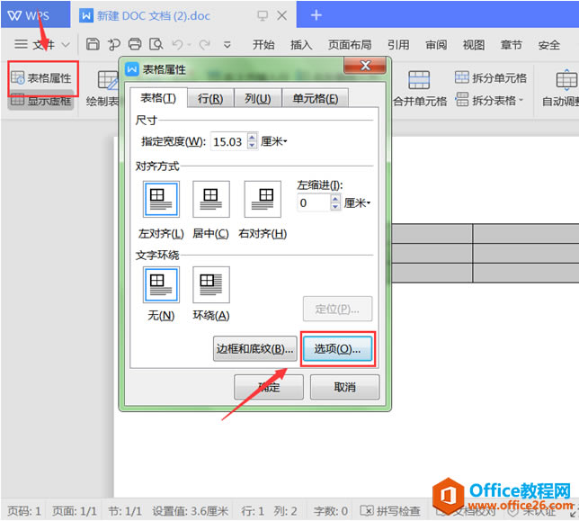This screenshot has height=521, width=579.
Task: Click 字数: 0 in status bar
Action: (331, 511)
